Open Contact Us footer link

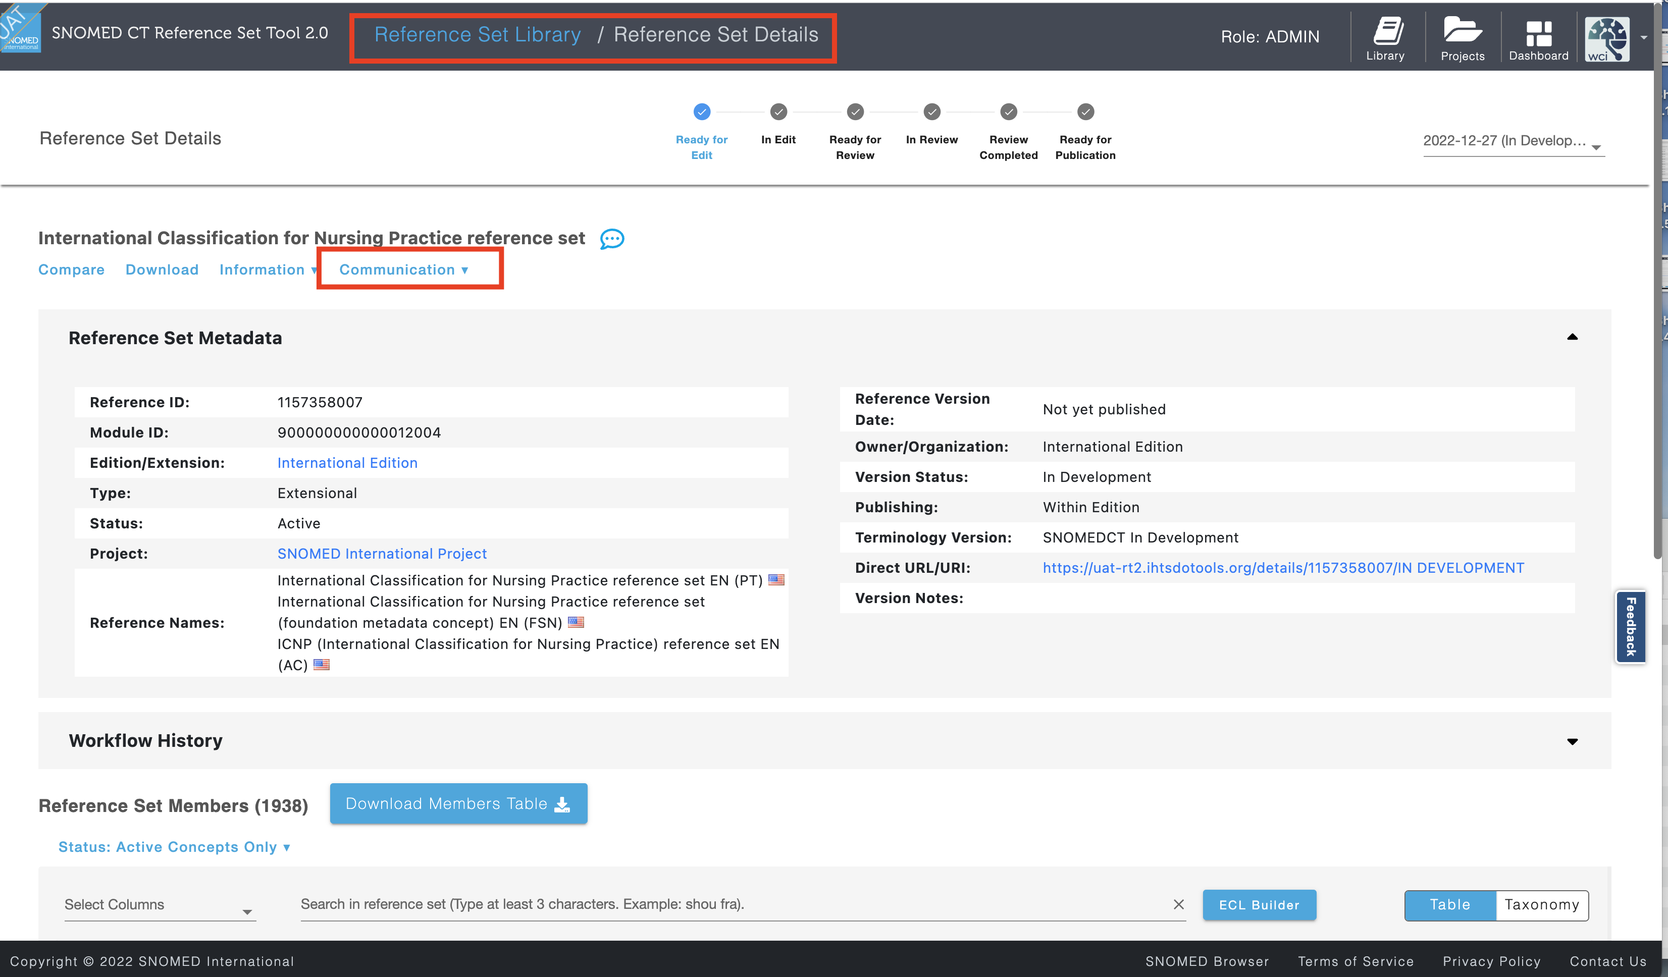coord(1608,961)
